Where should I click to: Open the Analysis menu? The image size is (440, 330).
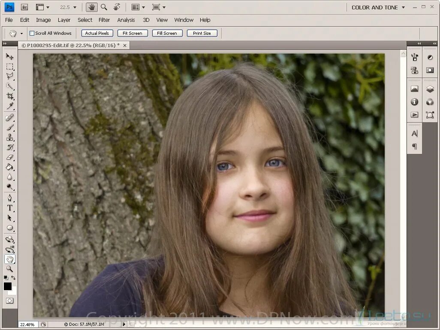click(126, 20)
